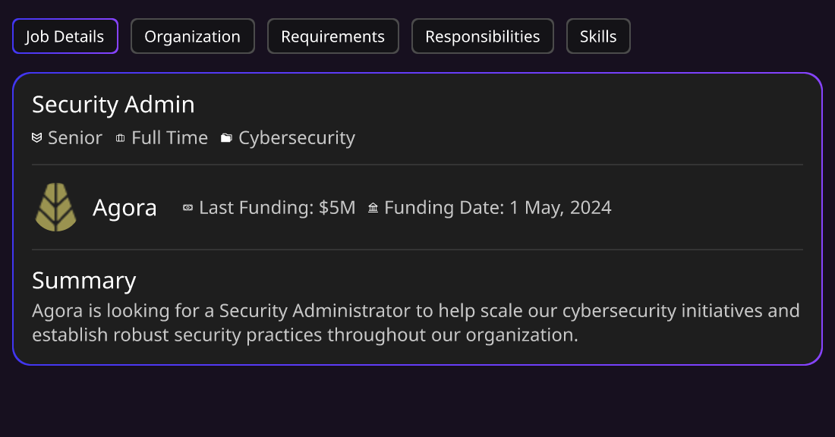Click the summary description paragraph

(416, 322)
